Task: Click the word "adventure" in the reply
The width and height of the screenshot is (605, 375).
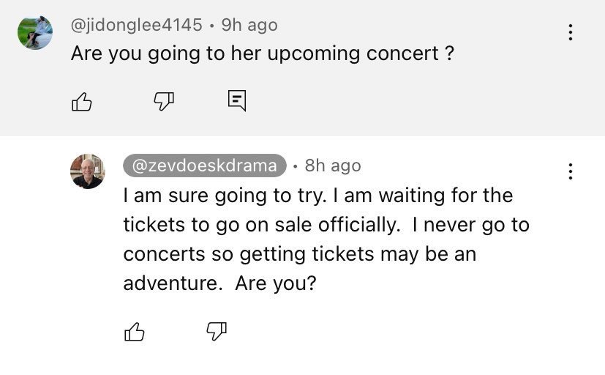Action: pyautogui.click(x=173, y=283)
